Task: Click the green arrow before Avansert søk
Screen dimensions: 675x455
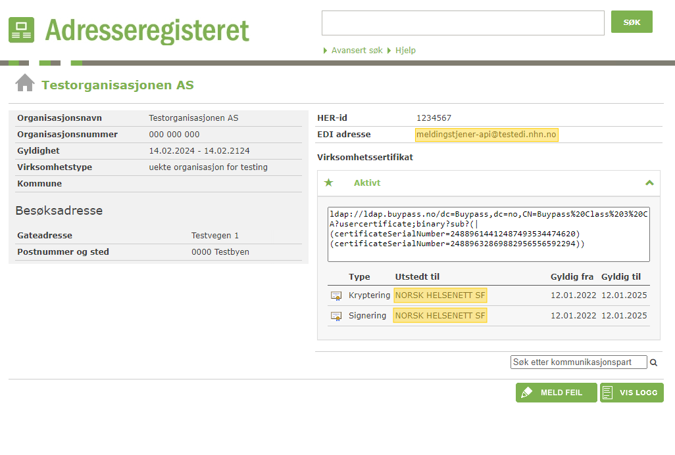Action: (325, 50)
